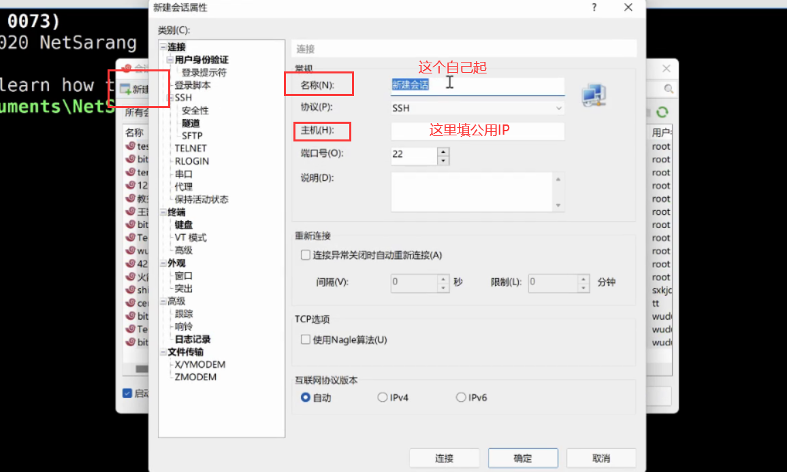Select X/YMODEM under 文件传输
The width and height of the screenshot is (787, 472).
tap(199, 365)
